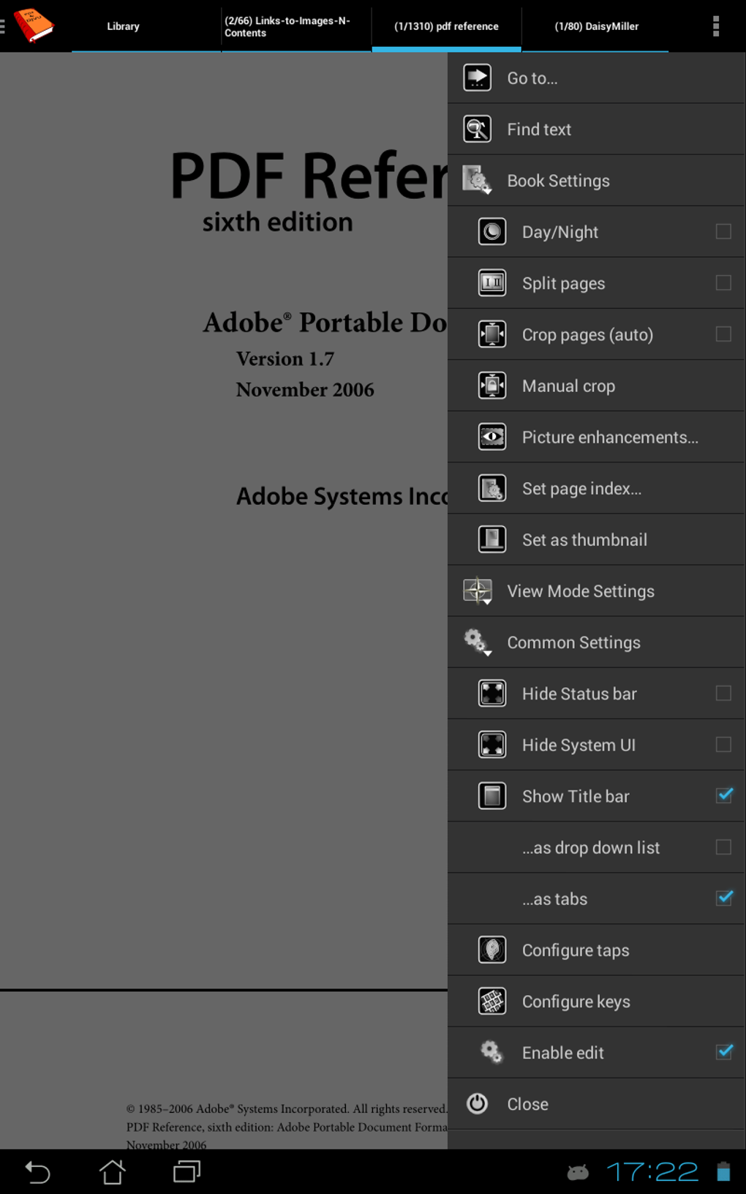Open the Library tab

point(123,26)
